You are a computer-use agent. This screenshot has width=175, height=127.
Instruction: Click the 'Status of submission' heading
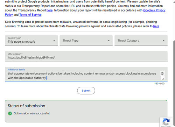coord(26,106)
